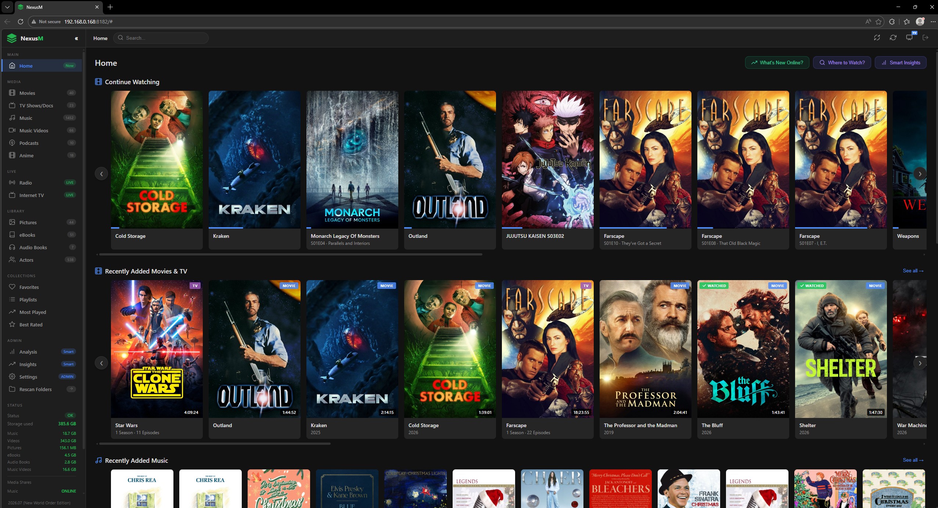Open Music Videos from sidebar

[33, 130]
